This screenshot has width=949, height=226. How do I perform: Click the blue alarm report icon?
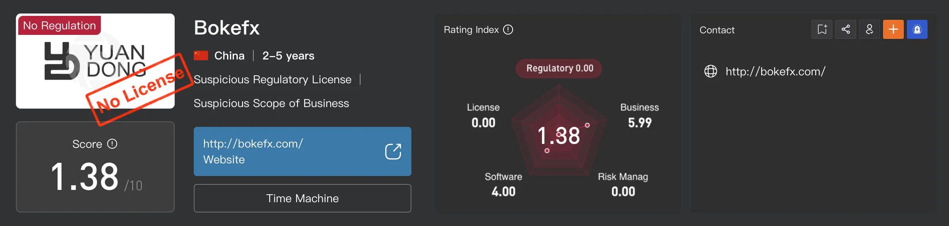coord(917,29)
